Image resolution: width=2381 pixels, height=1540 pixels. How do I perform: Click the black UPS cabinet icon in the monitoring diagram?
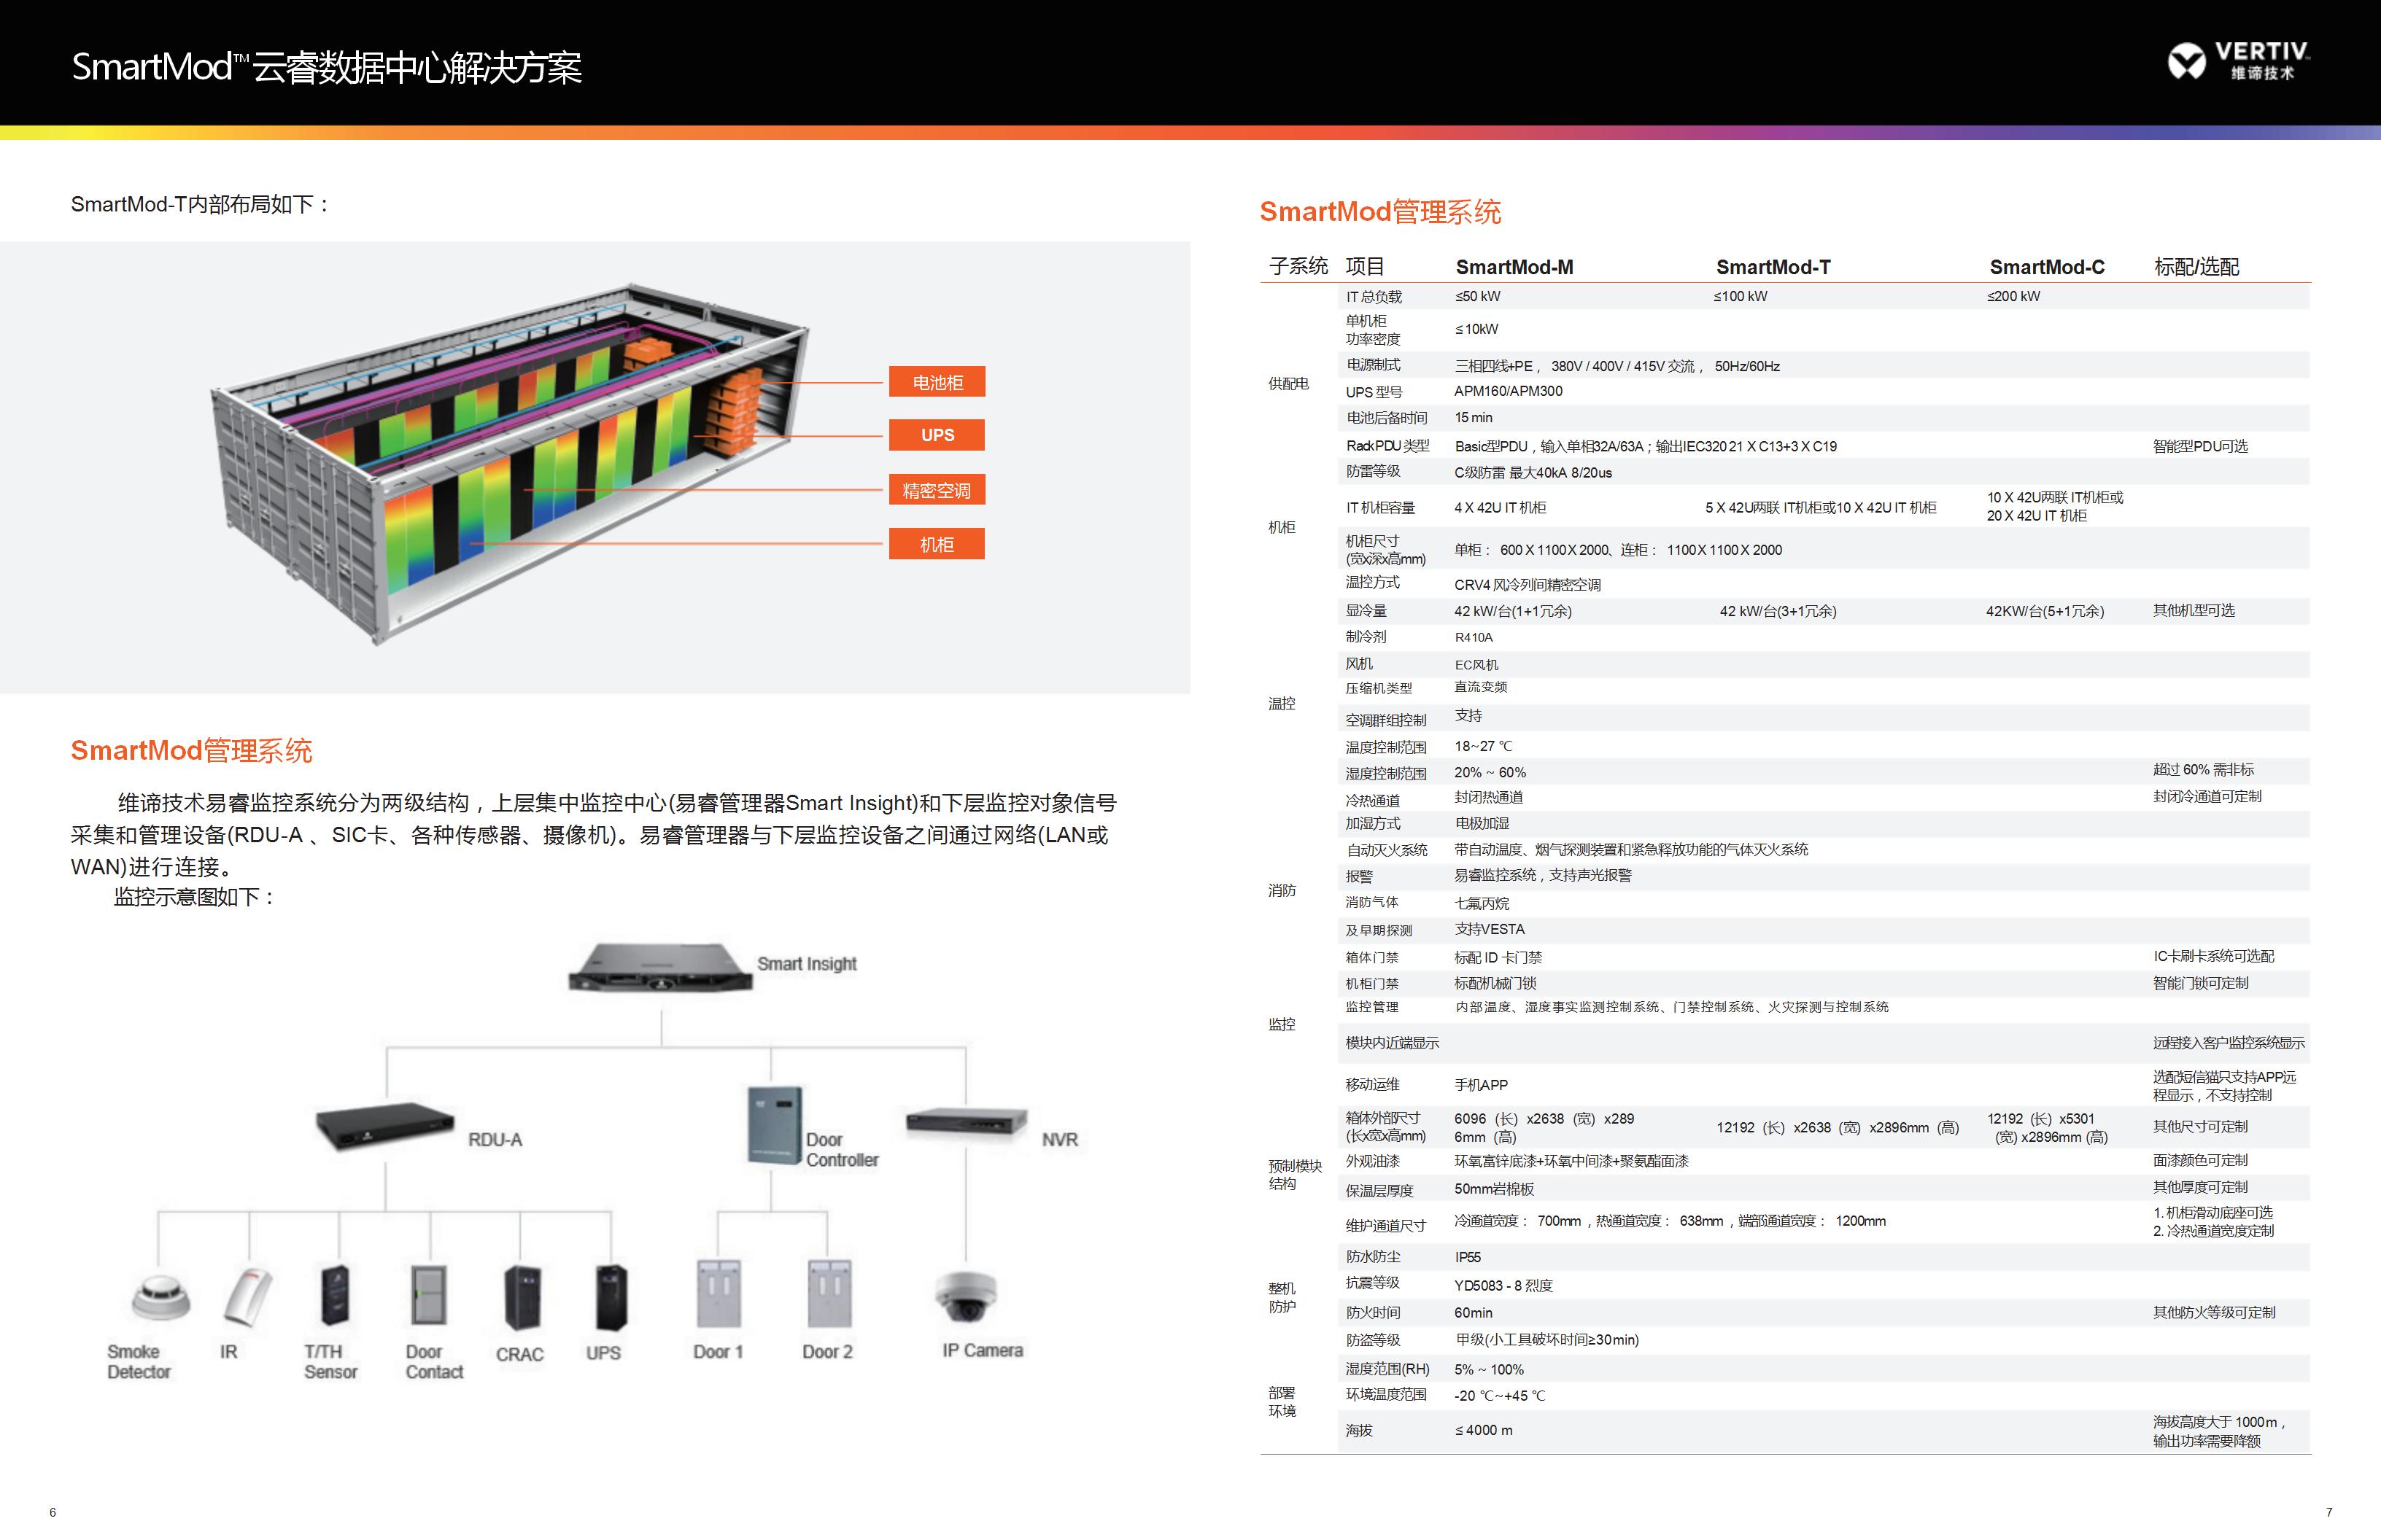[x=611, y=1297]
